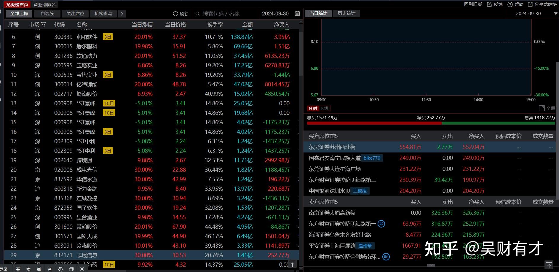
Task: Select the 爱尔眼科 row
Action: (x=151, y=46)
